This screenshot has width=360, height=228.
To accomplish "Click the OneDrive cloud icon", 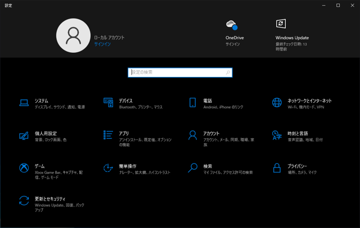I will (x=232, y=25).
